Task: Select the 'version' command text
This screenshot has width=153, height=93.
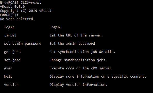Action: coord(11,85)
